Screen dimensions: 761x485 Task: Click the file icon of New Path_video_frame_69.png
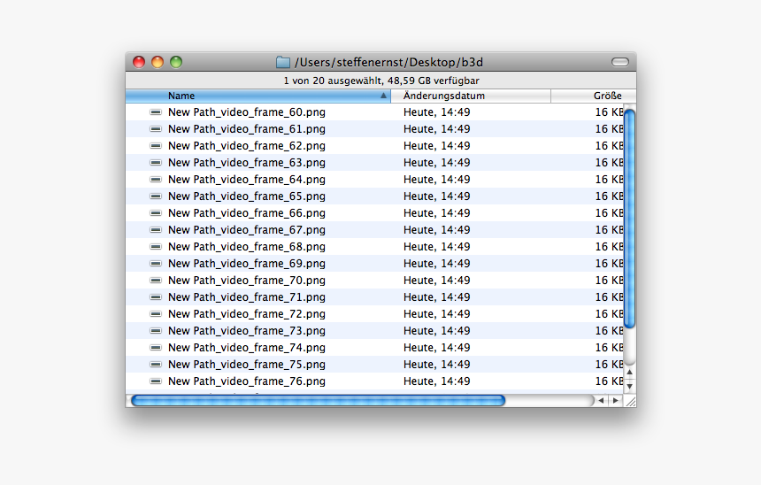156,264
